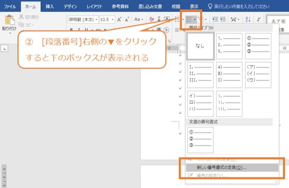Click the sort A-Z icon

pyautogui.click(x=248, y=19)
